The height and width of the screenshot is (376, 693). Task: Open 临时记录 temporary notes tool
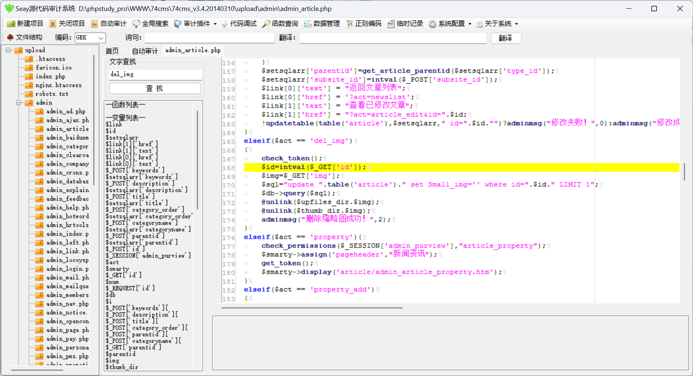[x=405, y=24]
